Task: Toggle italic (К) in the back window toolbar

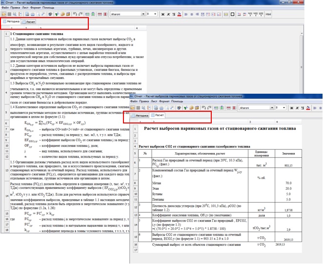Action: click(167, 14)
